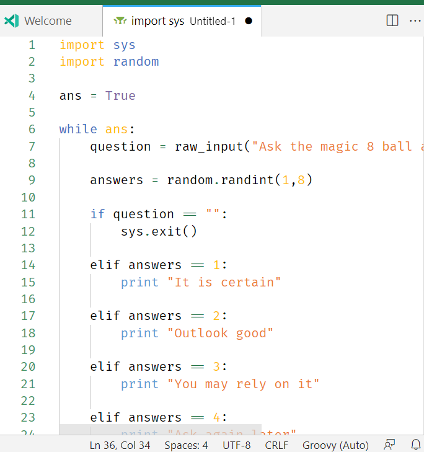Click line number 14 in the gutter
This screenshot has height=452, width=424.
(29, 265)
